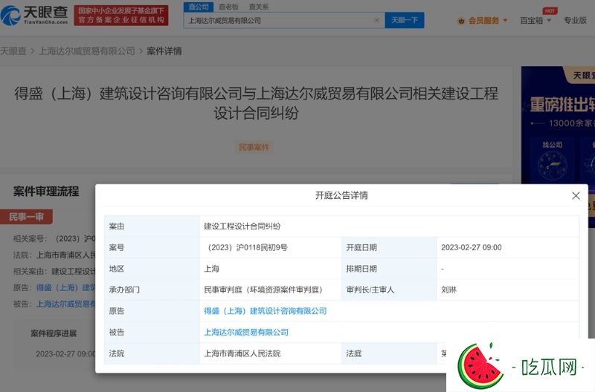This screenshot has height=392, width=595.
Task: Clear the search box with the X icon
Action: 377,21
